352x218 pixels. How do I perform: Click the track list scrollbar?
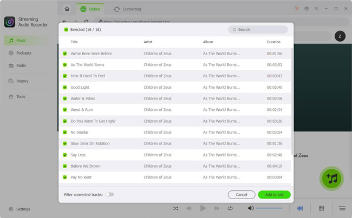coord(292,101)
